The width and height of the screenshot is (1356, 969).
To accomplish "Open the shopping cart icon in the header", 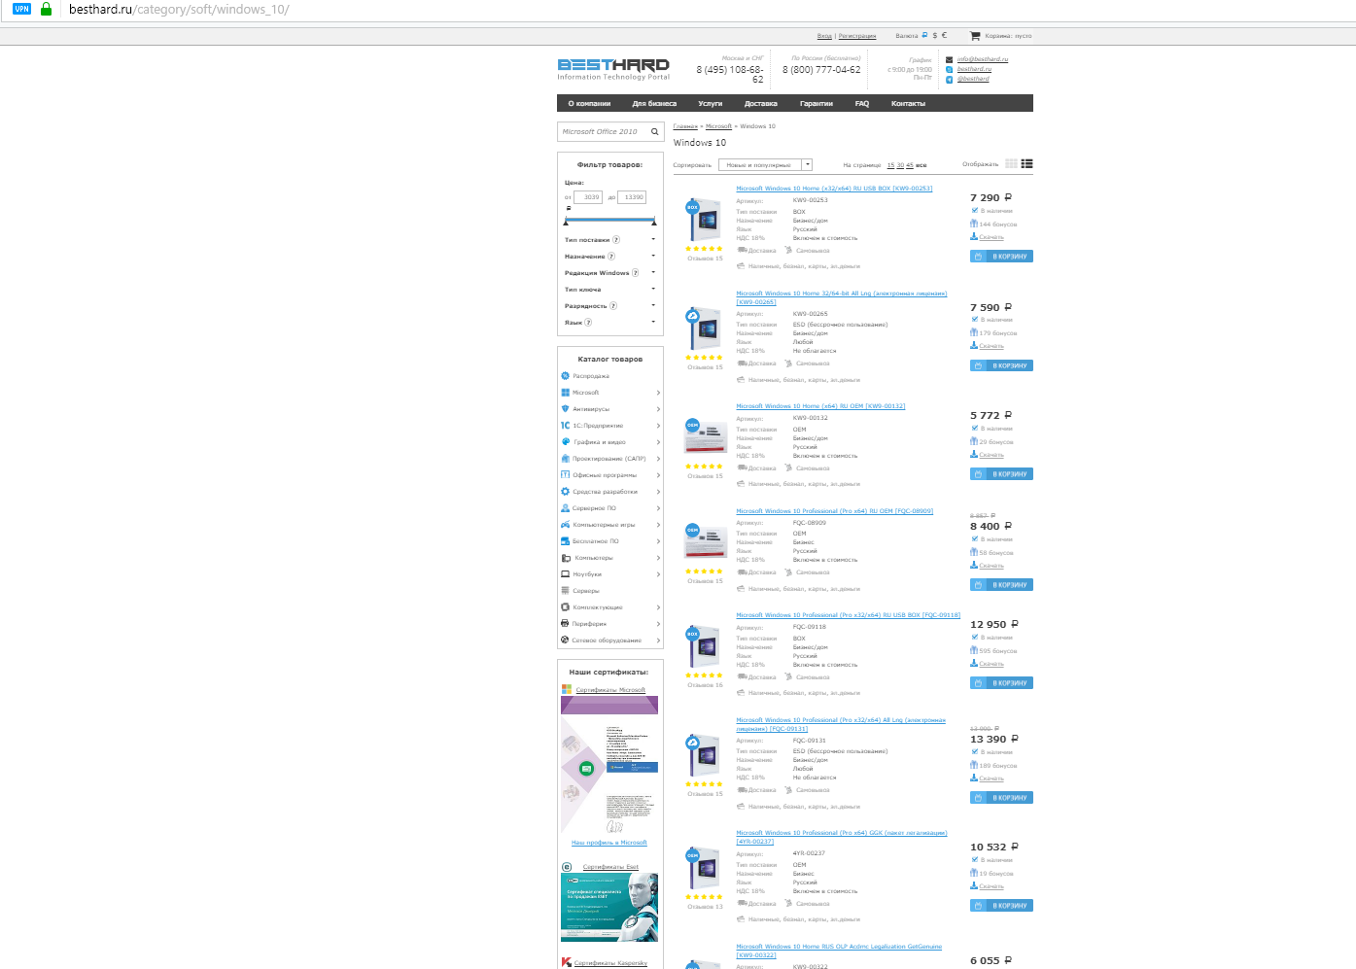I will 975,36.
